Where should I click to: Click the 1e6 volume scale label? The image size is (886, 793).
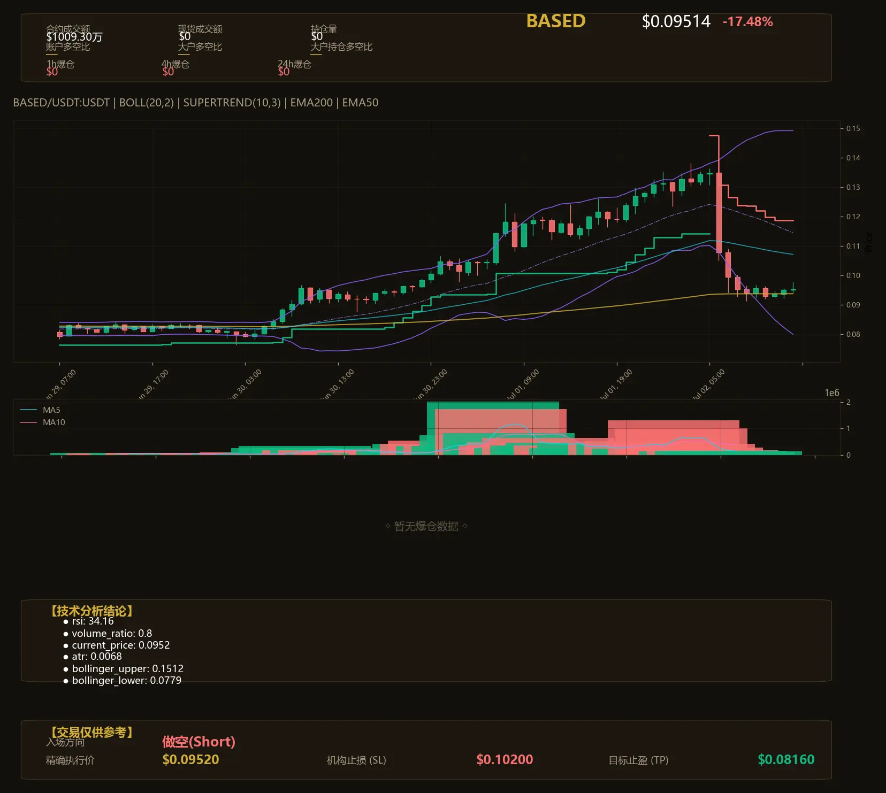[x=832, y=393]
